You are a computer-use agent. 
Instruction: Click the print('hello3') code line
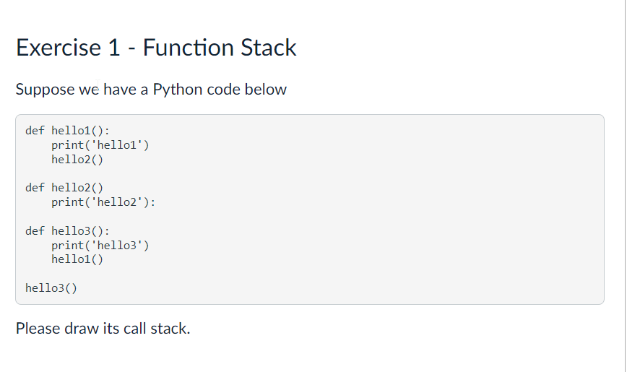[100, 245]
